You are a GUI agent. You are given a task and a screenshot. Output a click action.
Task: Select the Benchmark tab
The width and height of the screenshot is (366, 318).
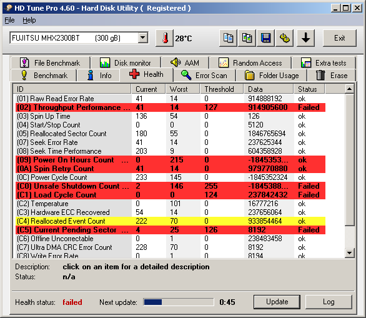pyautogui.click(x=44, y=76)
